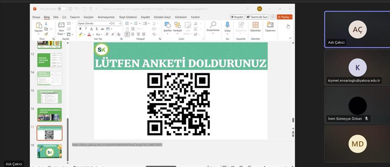Open the Eklentiler add-ins icon

click(x=255, y=25)
